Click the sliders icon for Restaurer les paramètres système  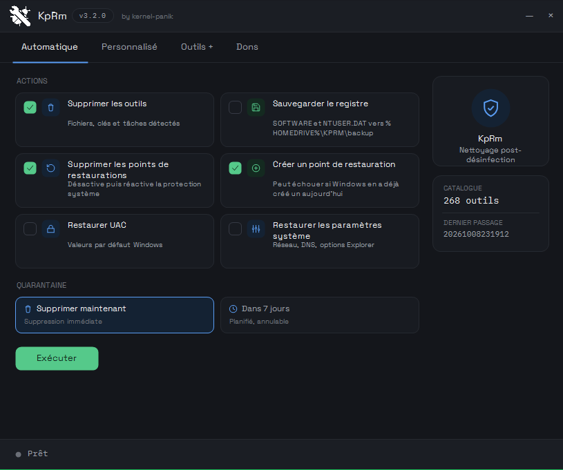[256, 228]
